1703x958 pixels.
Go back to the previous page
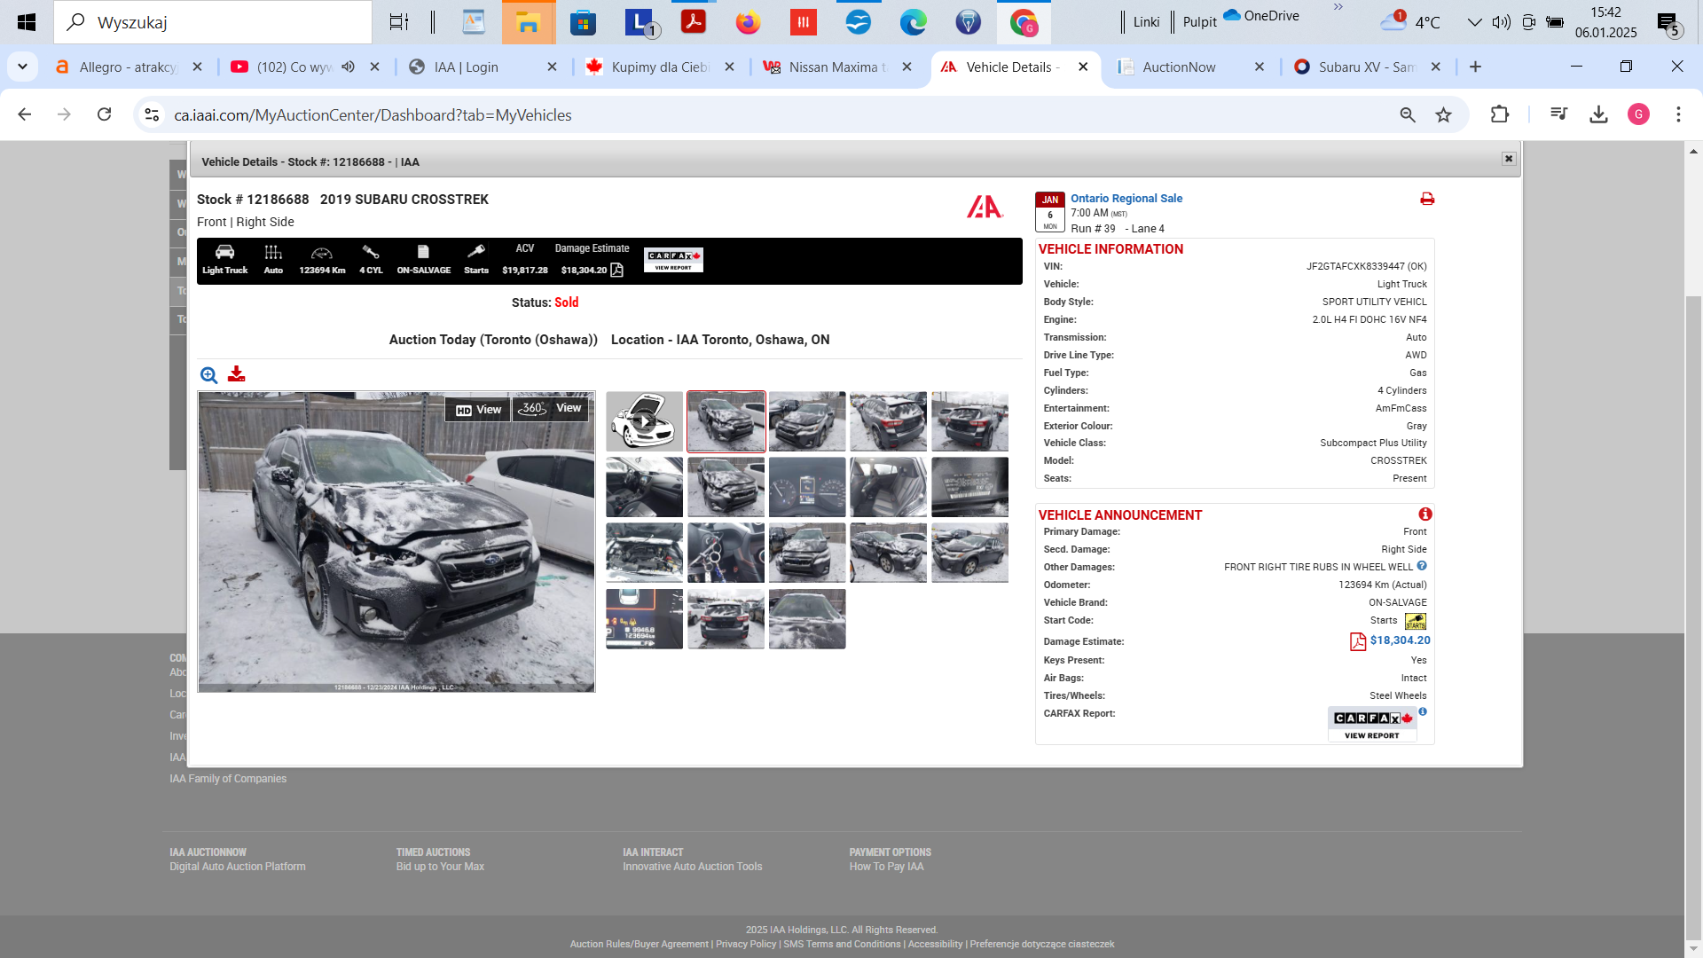click(25, 114)
